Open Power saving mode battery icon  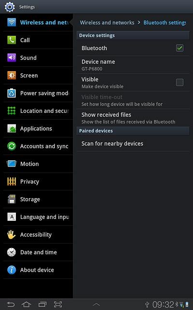[x=12, y=93]
